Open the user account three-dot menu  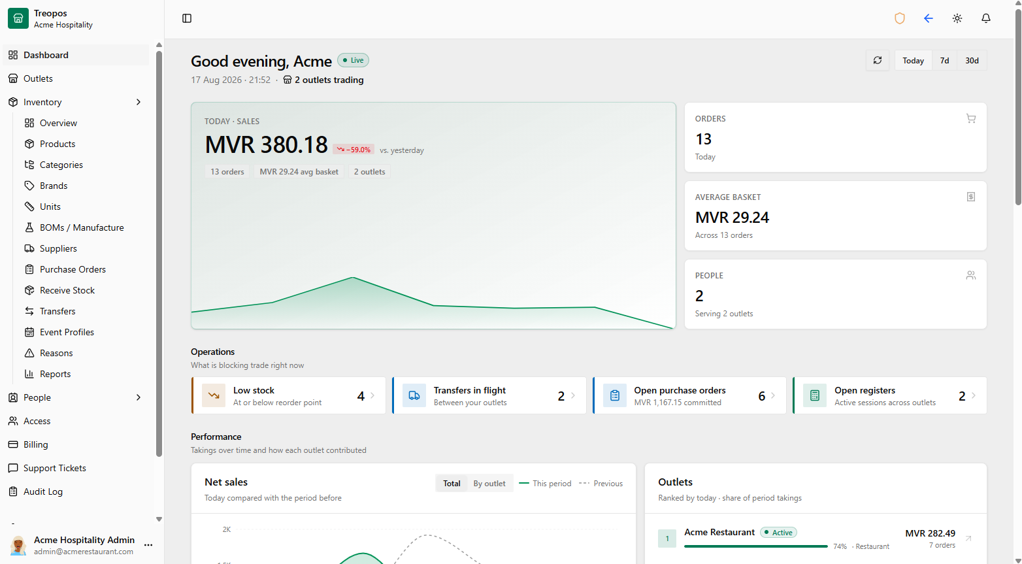pos(148,545)
